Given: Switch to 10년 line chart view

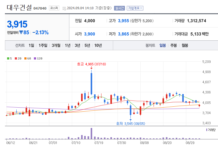Looking at the screenshot, I should [x=98, y=45].
